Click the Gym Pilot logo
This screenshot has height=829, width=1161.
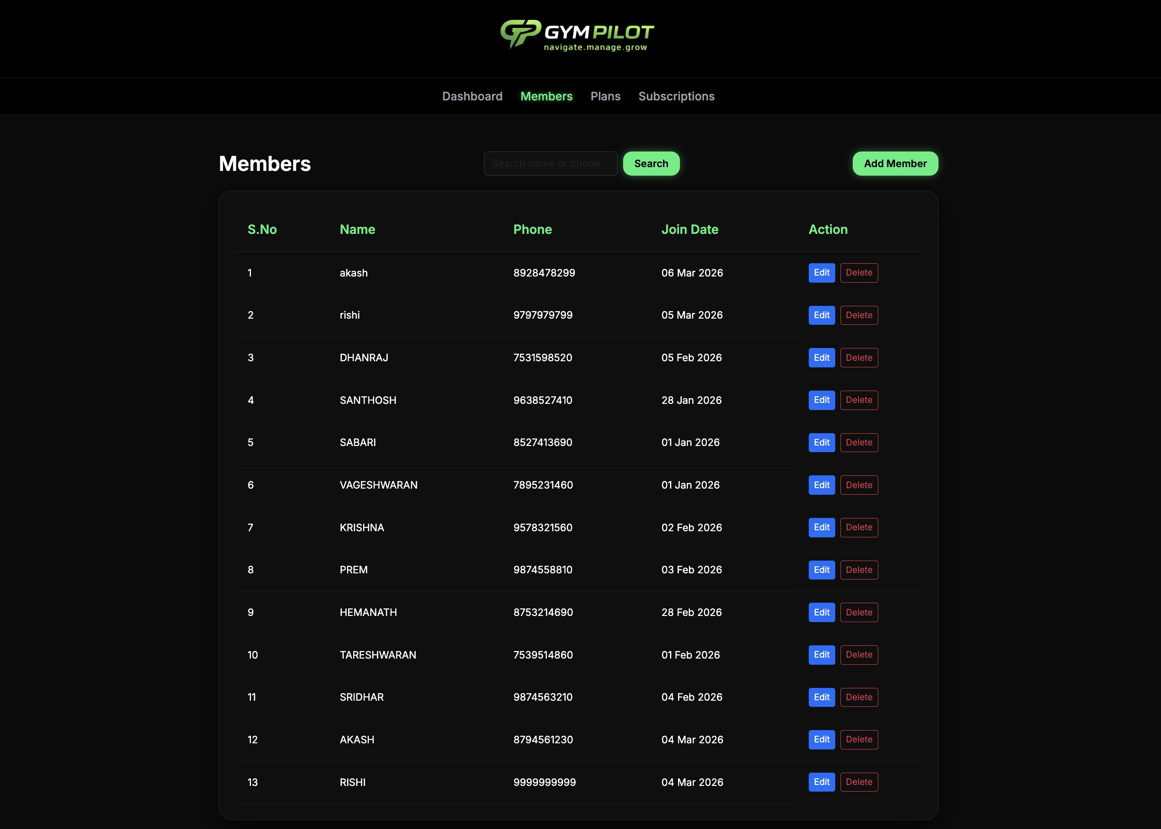point(577,35)
